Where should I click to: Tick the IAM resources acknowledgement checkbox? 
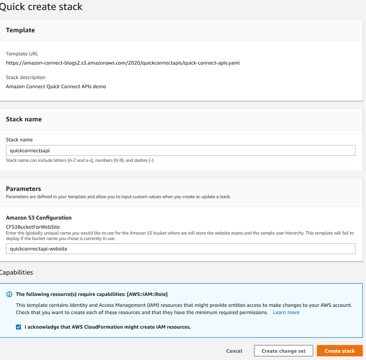[19, 327]
